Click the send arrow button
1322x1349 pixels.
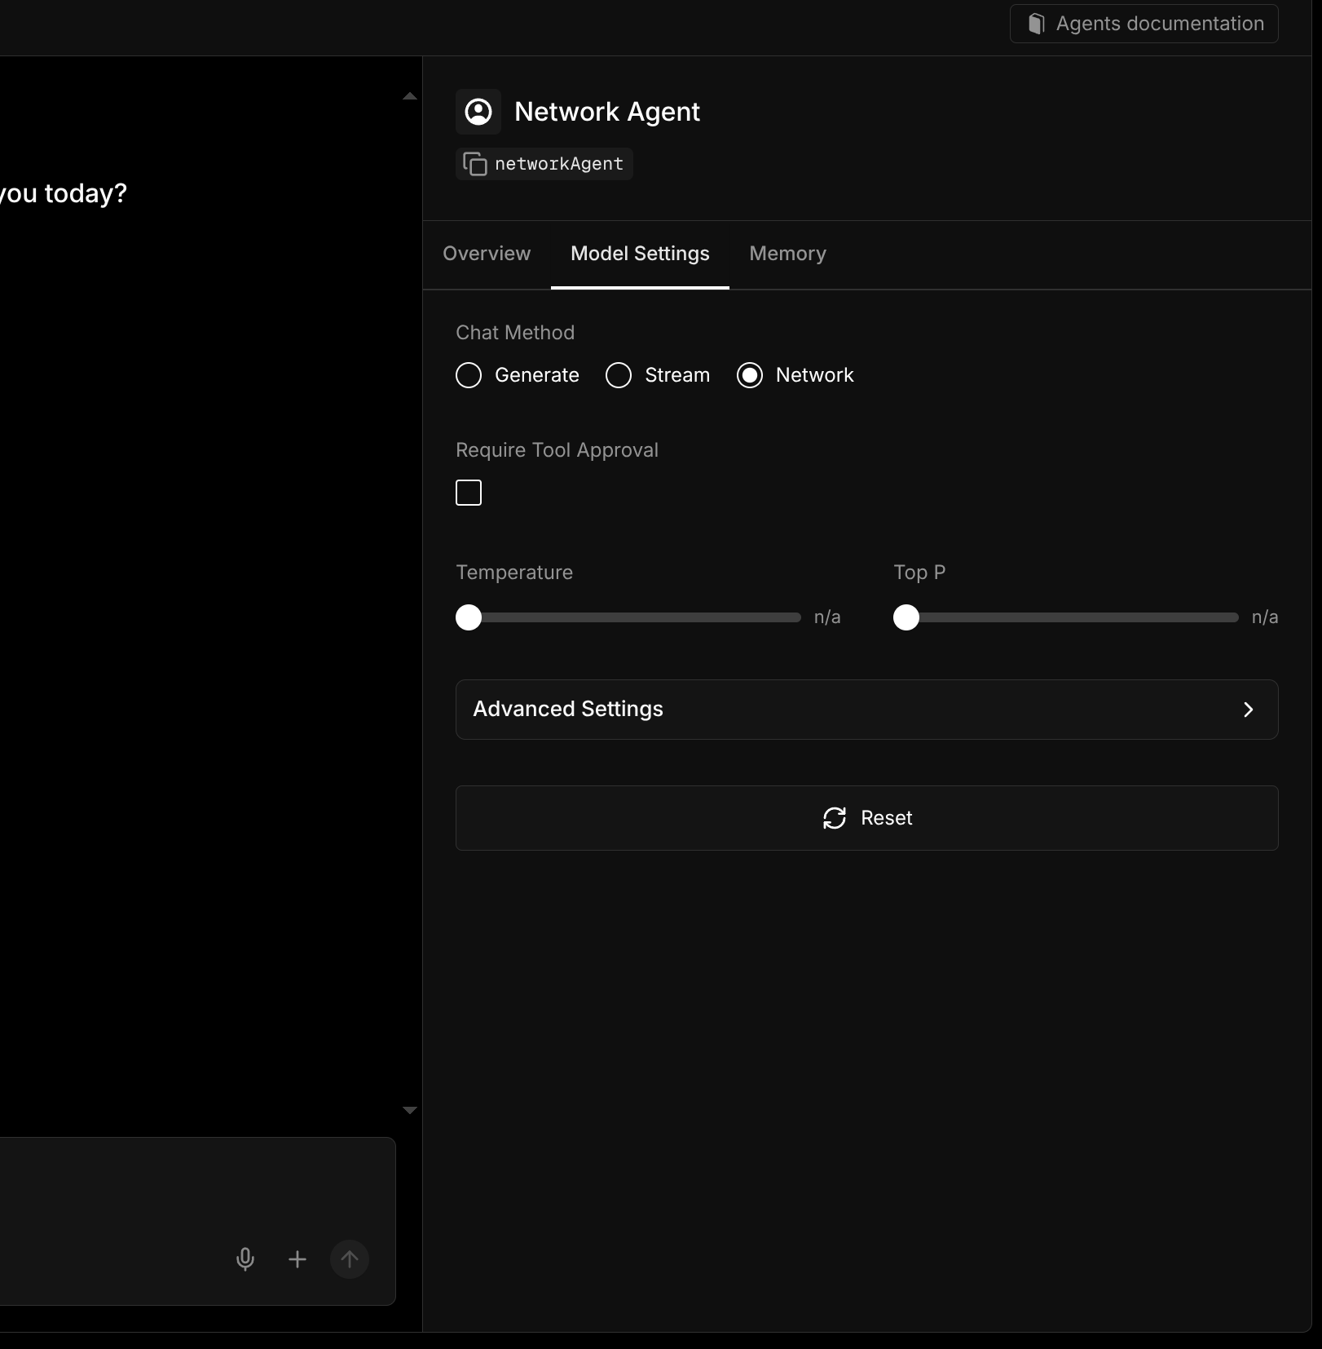point(350,1259)
